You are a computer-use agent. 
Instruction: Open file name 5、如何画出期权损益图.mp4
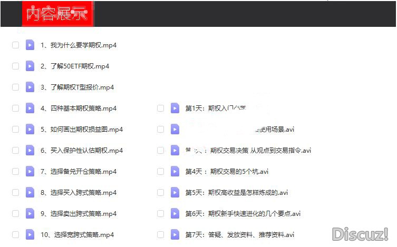tap(82, 130)
